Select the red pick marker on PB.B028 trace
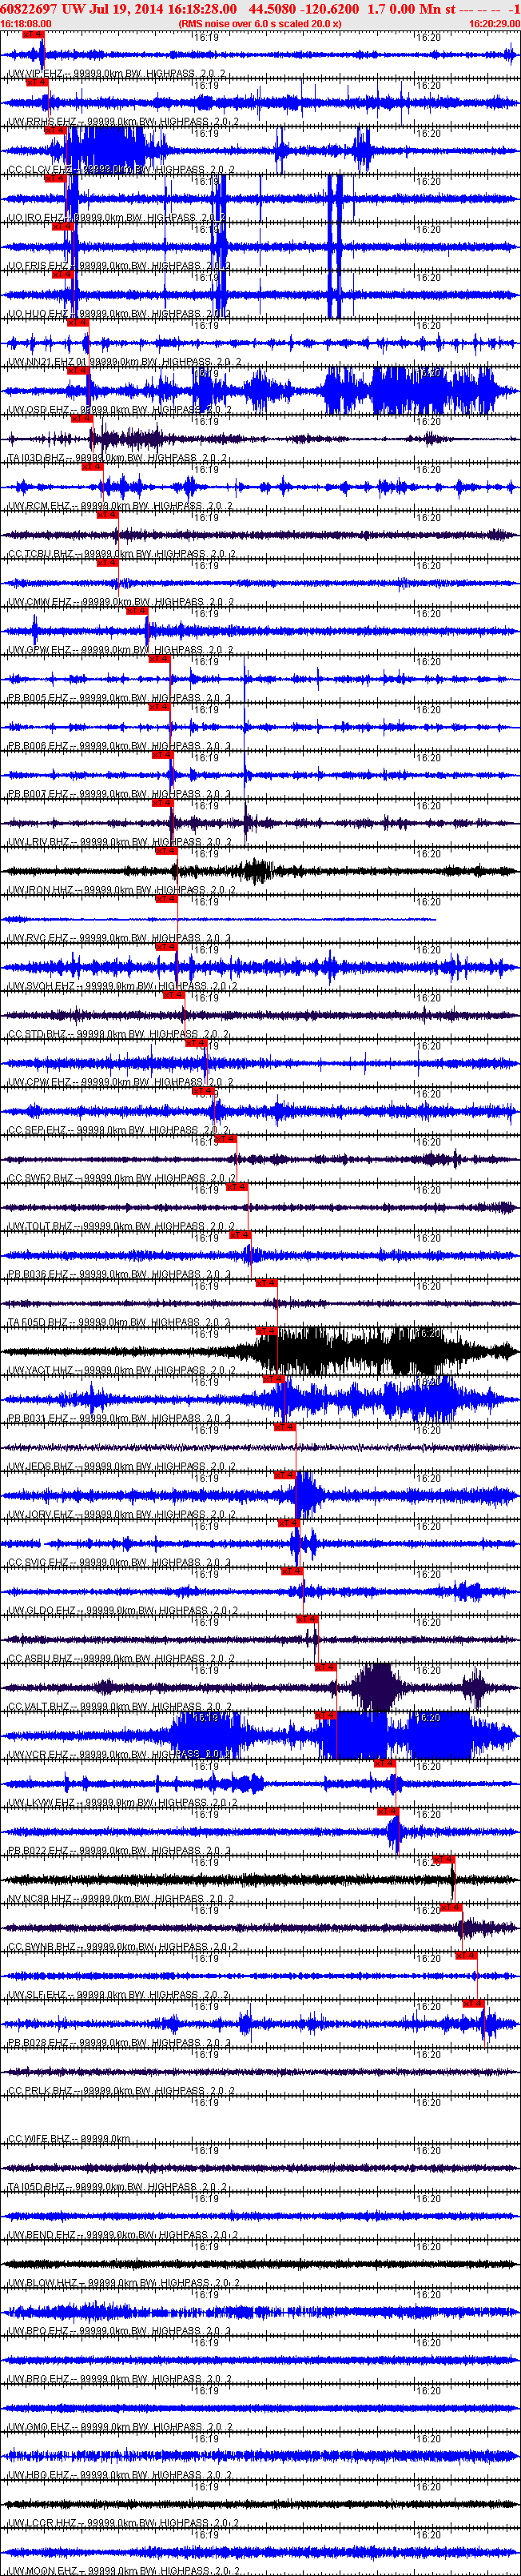521x2576 pixels. click(x=473, y=2004)
